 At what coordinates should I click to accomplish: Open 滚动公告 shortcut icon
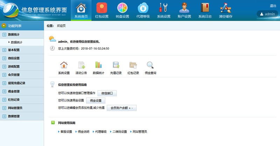point(81,65)
